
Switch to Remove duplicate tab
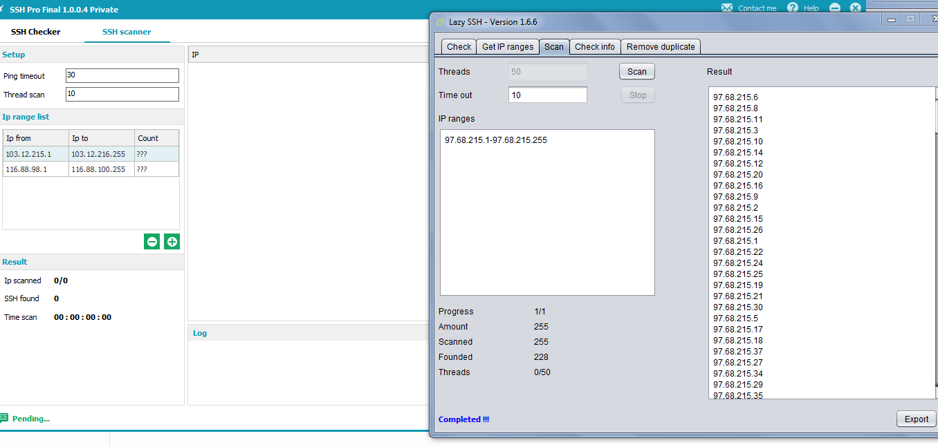coord(661,46)
